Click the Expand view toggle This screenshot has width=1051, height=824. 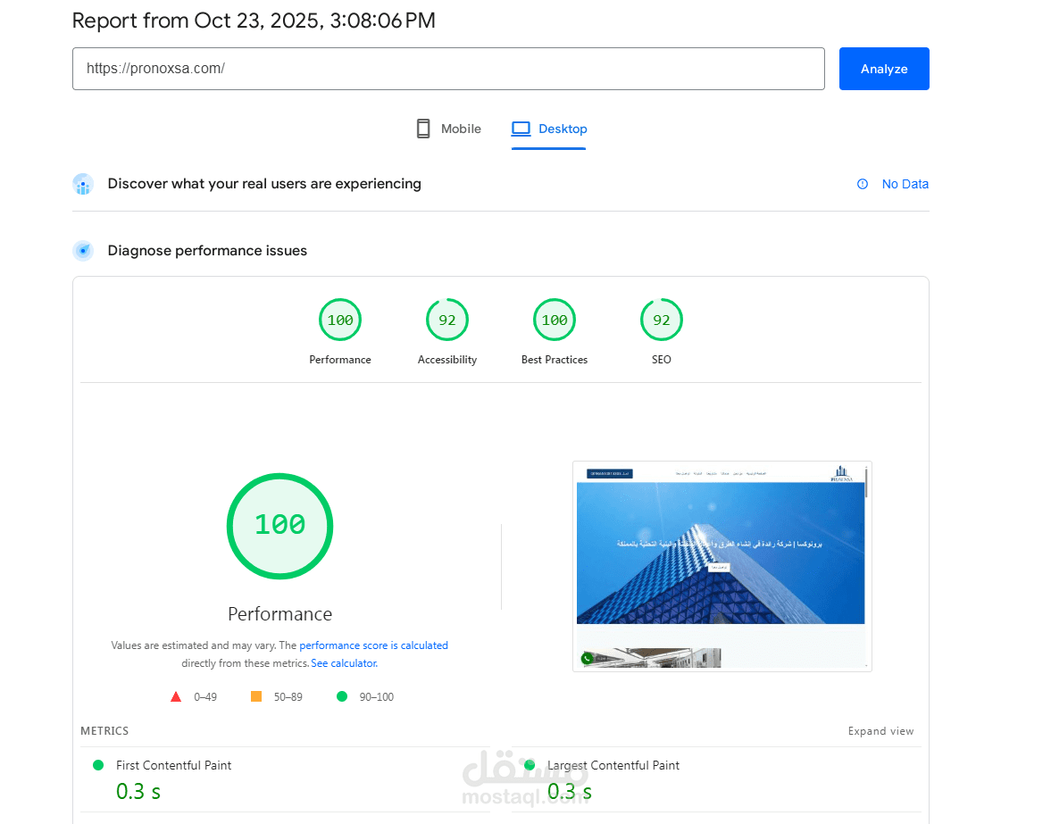880,731
